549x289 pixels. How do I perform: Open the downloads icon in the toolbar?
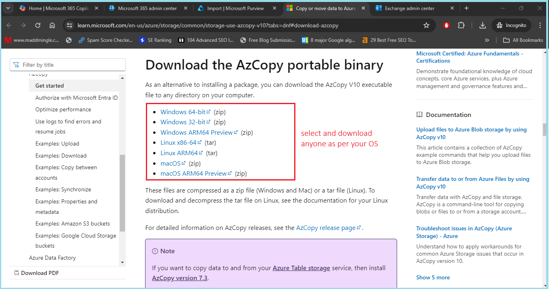483,25
